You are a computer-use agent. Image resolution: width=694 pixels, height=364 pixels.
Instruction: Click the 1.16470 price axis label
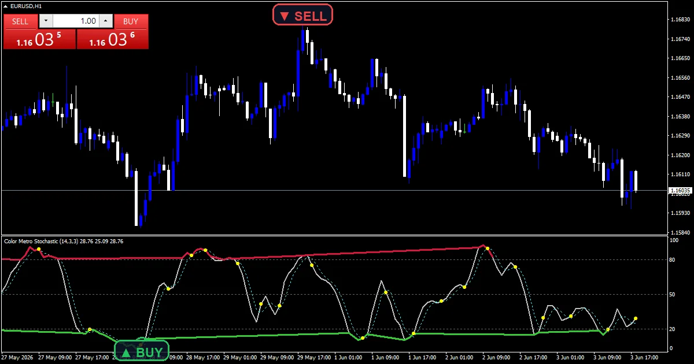[681, 97]
